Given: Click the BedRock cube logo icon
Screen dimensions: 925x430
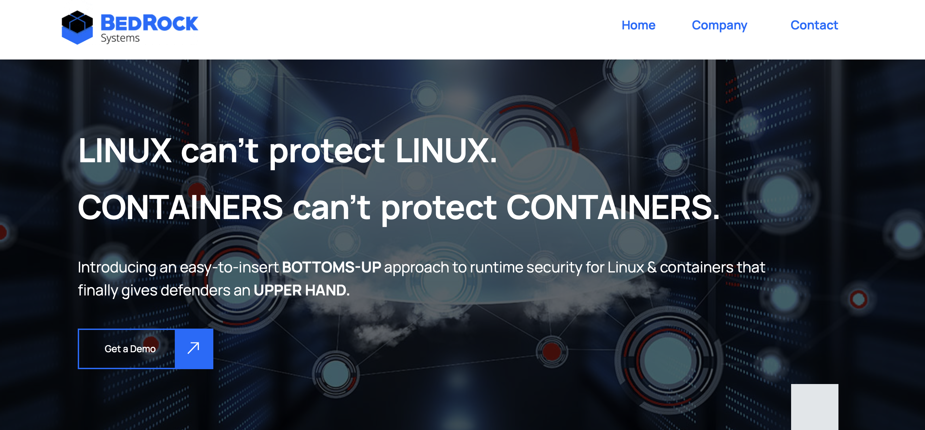Looking at the screenshot, I should 77,28.
